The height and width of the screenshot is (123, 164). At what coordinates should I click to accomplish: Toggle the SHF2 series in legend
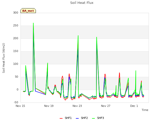[x=82, y=118]
